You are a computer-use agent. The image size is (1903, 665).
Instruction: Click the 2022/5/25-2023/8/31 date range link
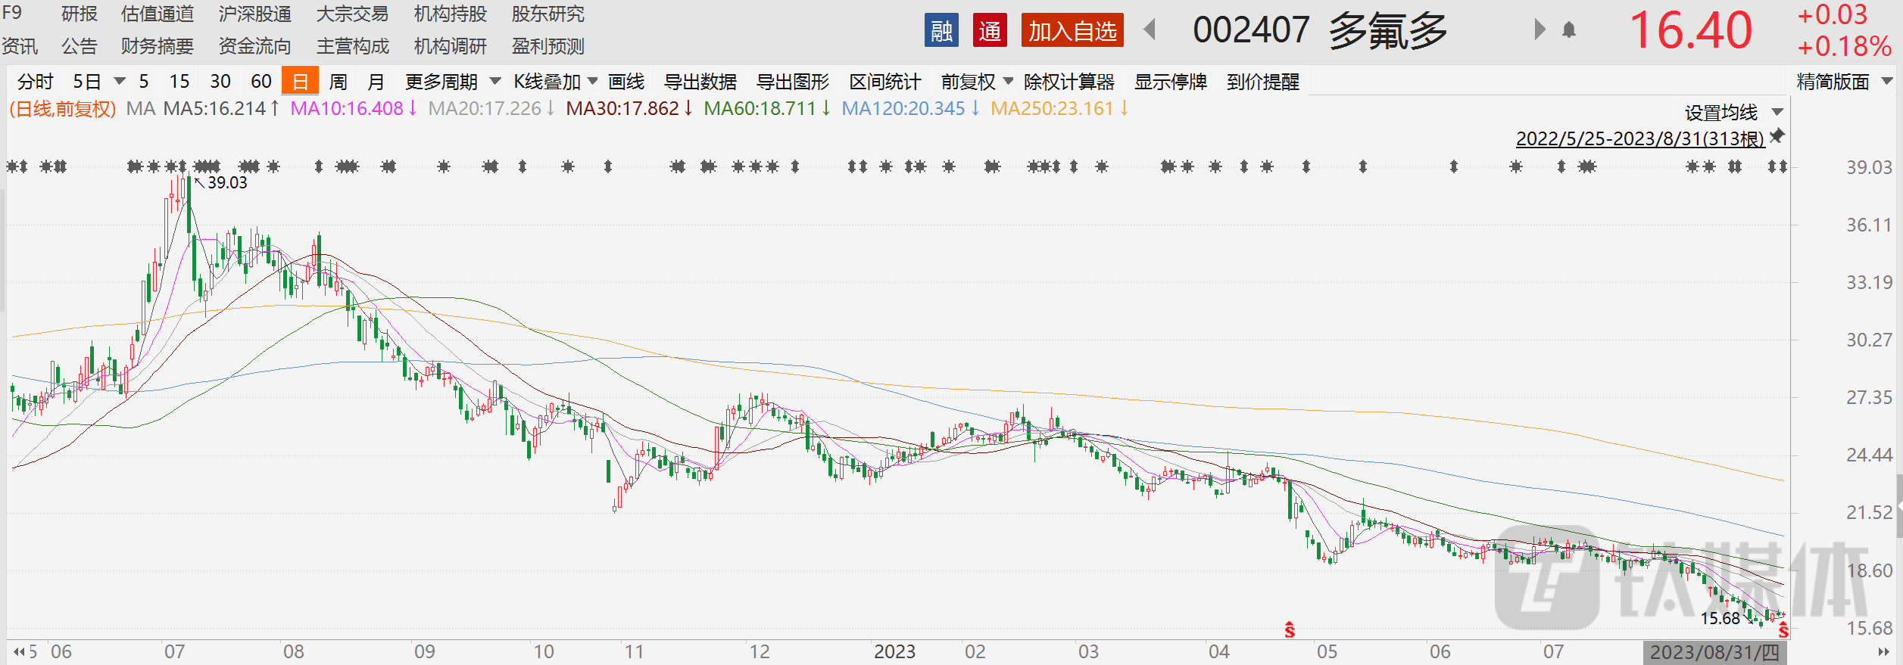point(1639,139)
